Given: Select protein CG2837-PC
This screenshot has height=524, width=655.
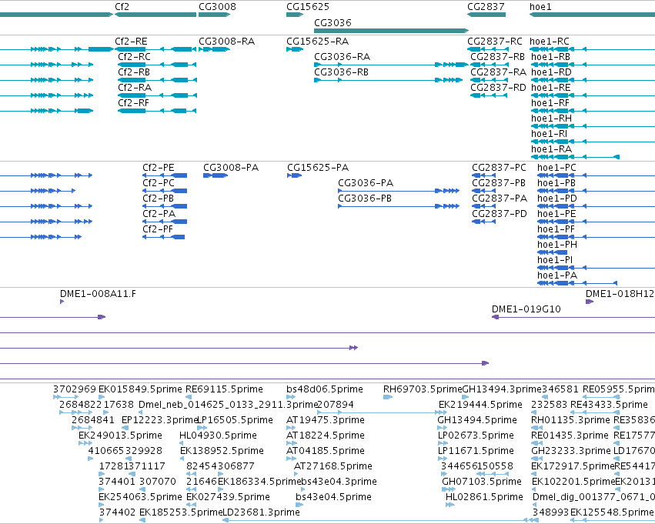Looking at the screenshot, I should coord(500,168).
